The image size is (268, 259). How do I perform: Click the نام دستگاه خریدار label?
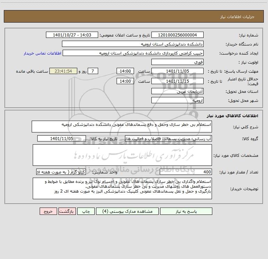point(242,44)
